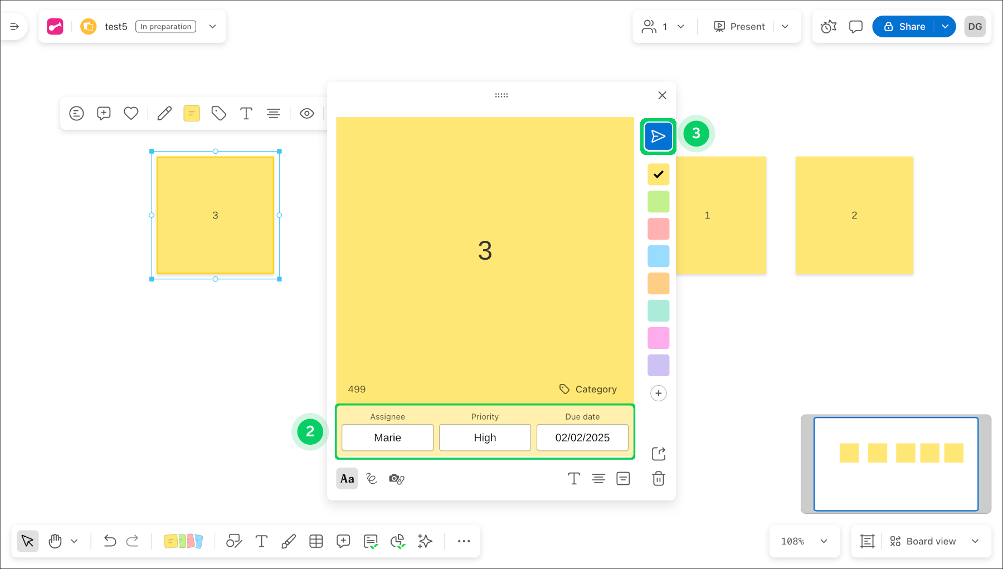1003x569 pixels.
Task: Click the camera capture icon in editor
Action: point(396,479)
